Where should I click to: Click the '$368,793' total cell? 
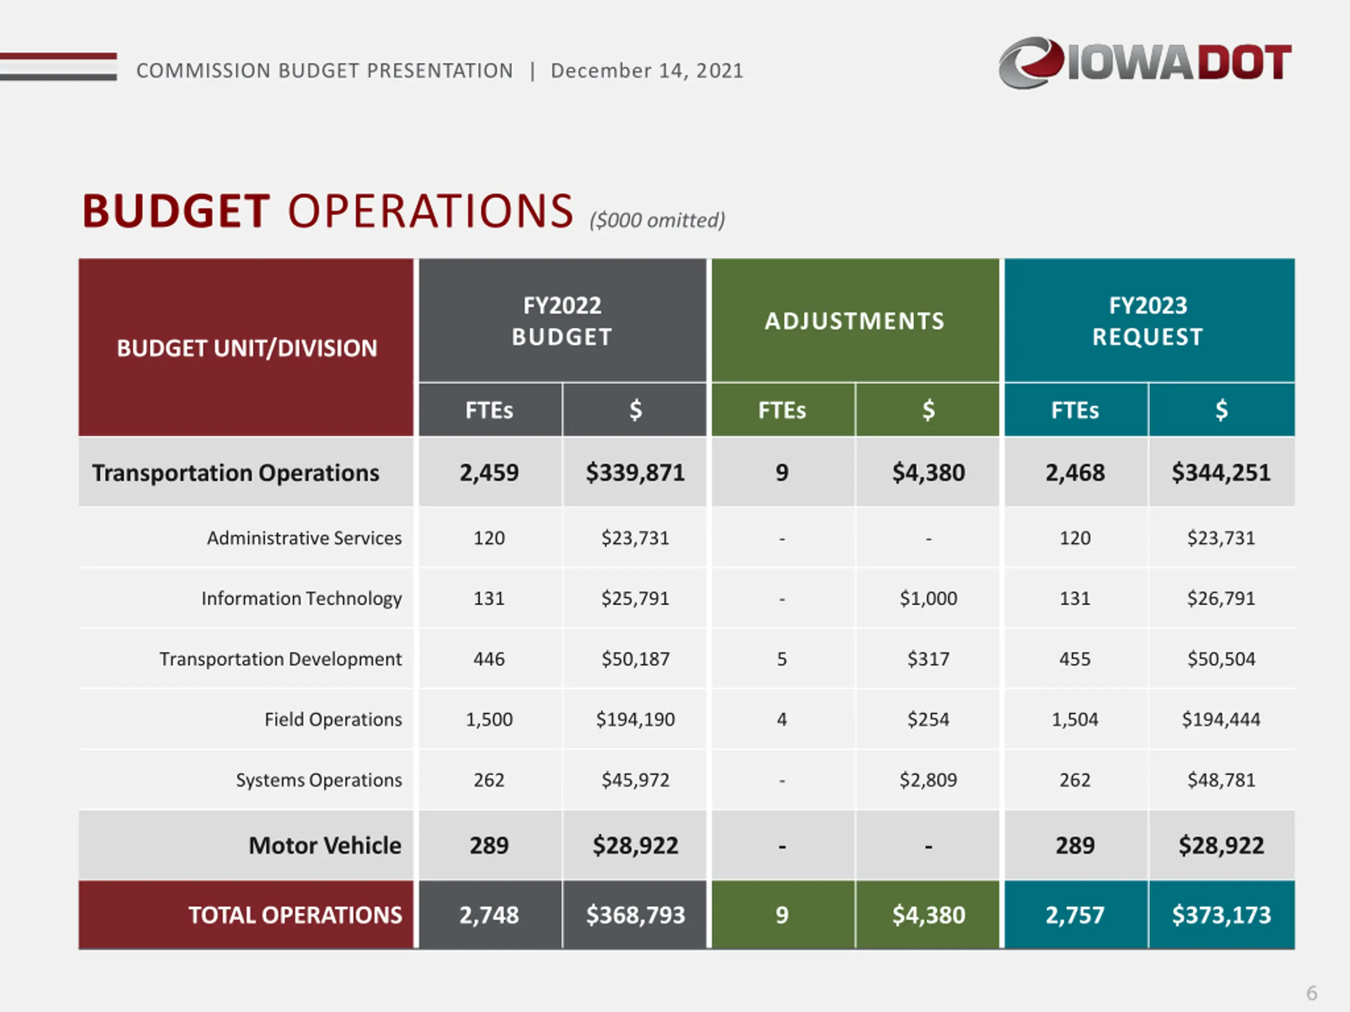[635, 914]
